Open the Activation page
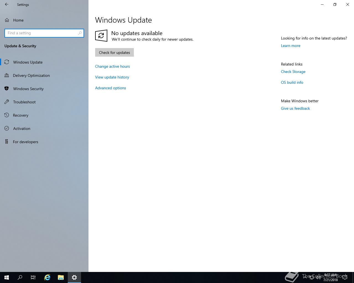This screenshot has height=283, width=354. coord(44,129)
